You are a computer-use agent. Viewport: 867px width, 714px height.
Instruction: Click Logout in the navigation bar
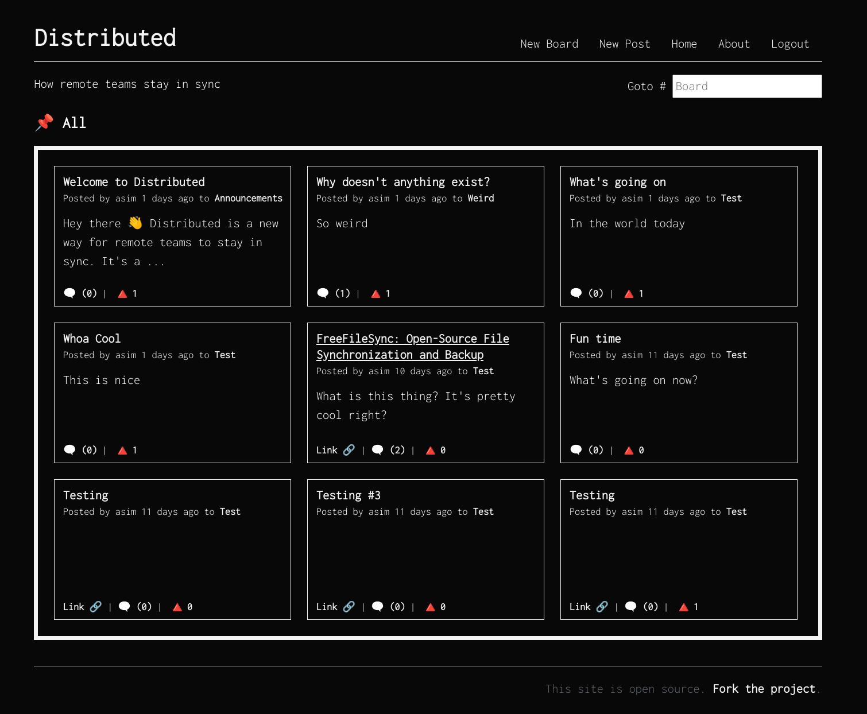[x=790, y=44]
